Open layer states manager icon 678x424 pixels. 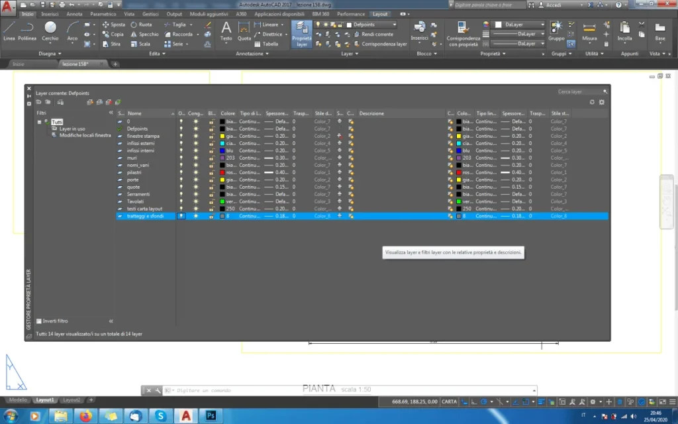60,102
